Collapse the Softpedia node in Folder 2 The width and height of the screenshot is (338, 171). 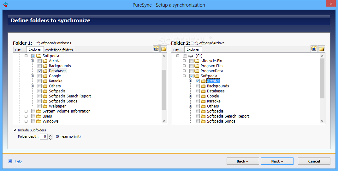[x=184, y=76]
